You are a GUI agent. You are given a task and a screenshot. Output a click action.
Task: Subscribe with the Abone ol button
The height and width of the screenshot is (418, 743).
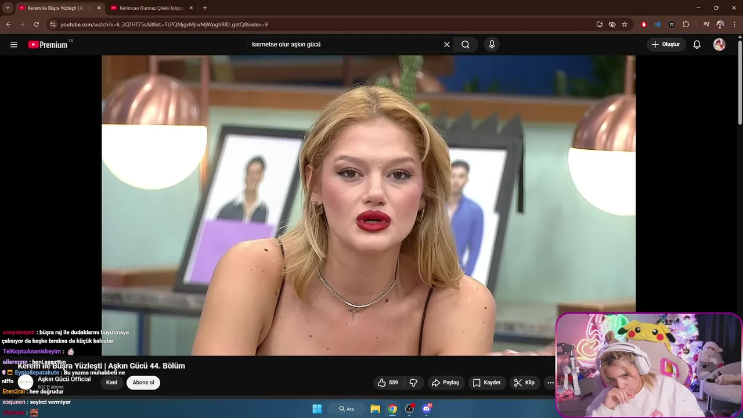coord(143,383)
